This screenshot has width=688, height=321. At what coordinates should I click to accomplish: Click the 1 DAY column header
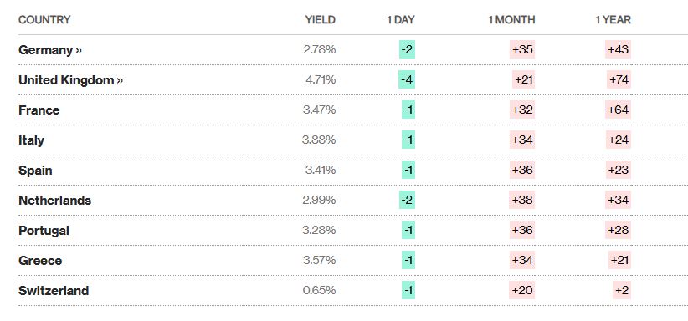[401, 20]
